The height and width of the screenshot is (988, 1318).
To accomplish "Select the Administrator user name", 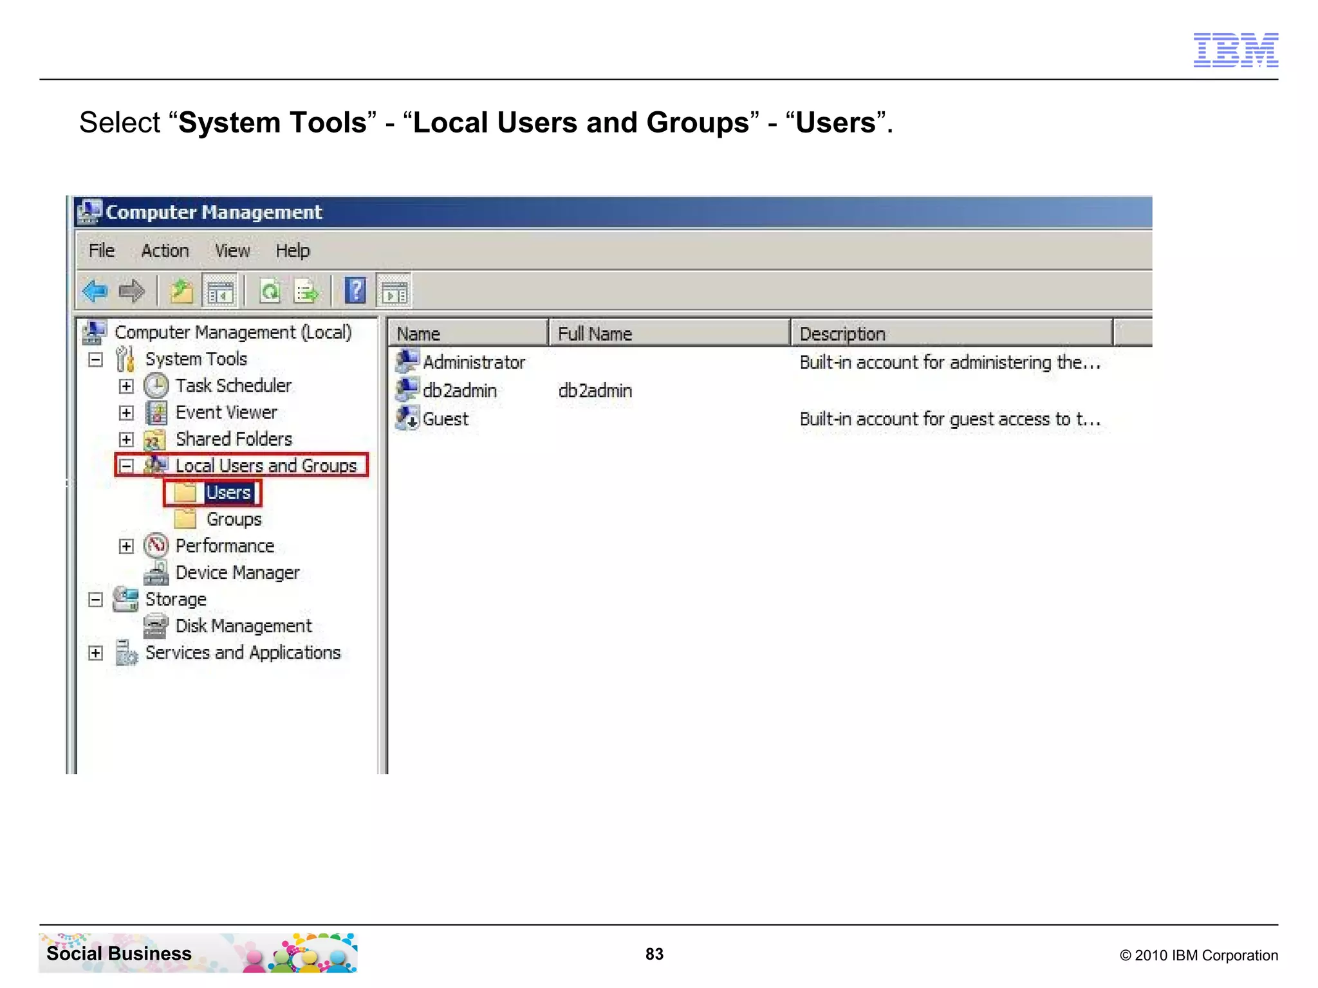I will click(474, 362).
